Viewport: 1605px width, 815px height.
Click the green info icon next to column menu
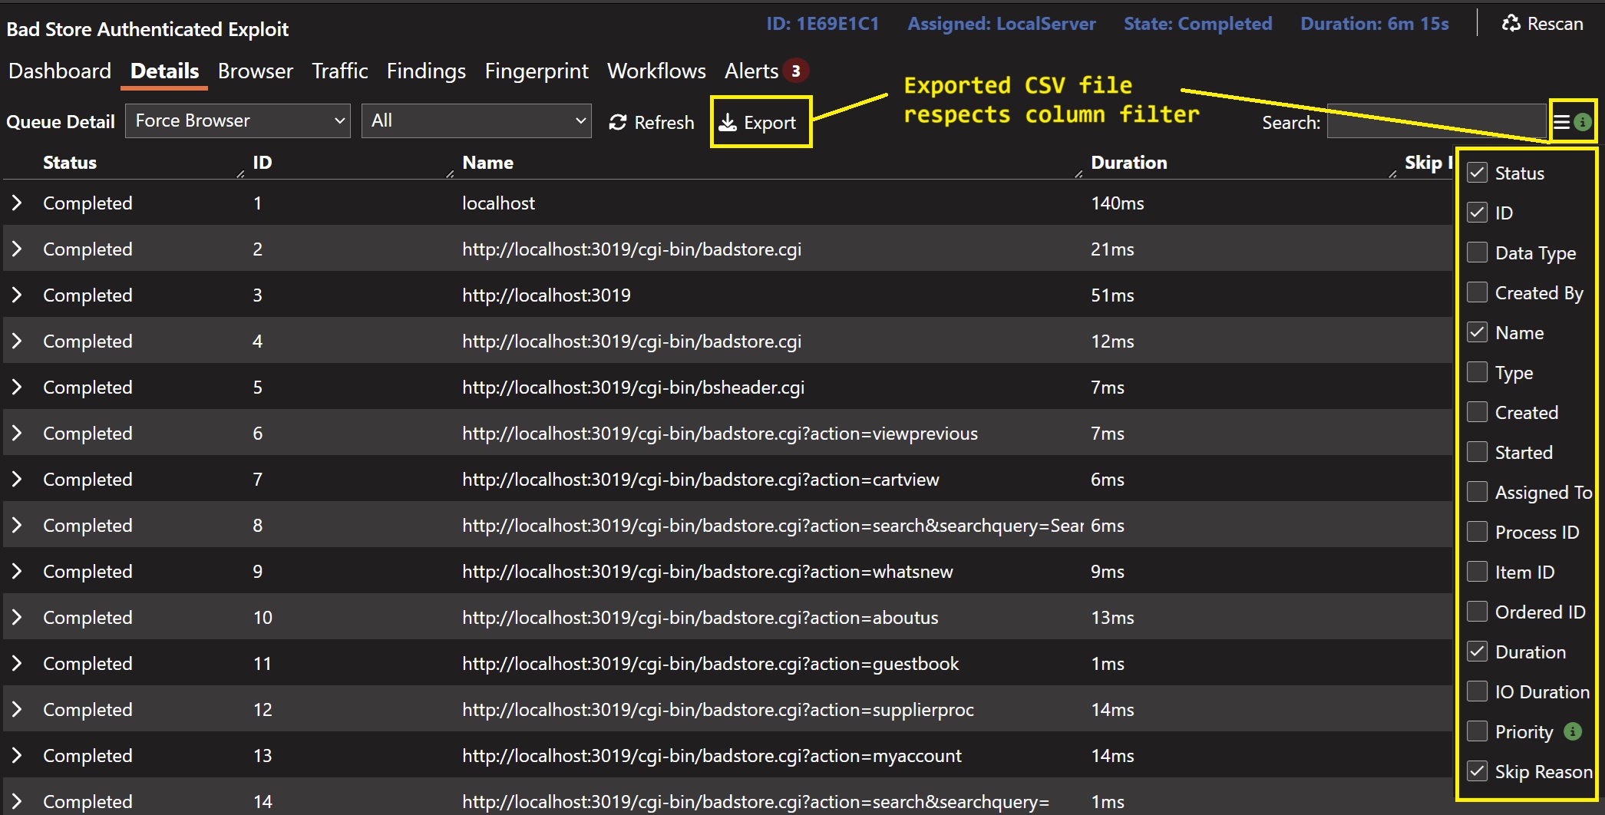[1582, 122]
